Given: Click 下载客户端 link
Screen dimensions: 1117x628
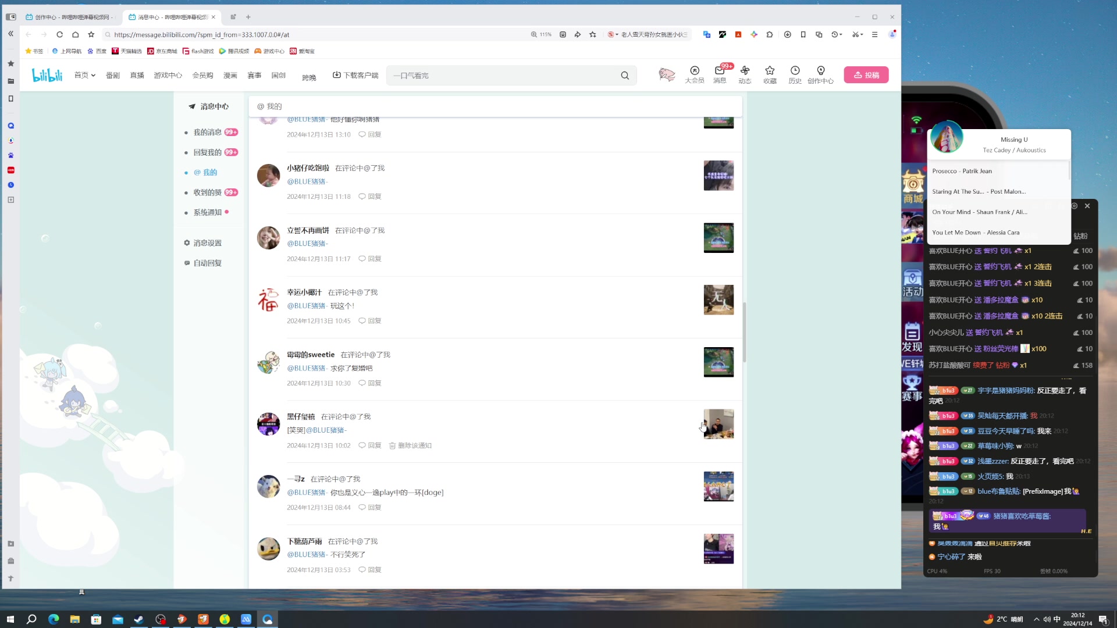Looking at the screenshot, I should point(355,75).
